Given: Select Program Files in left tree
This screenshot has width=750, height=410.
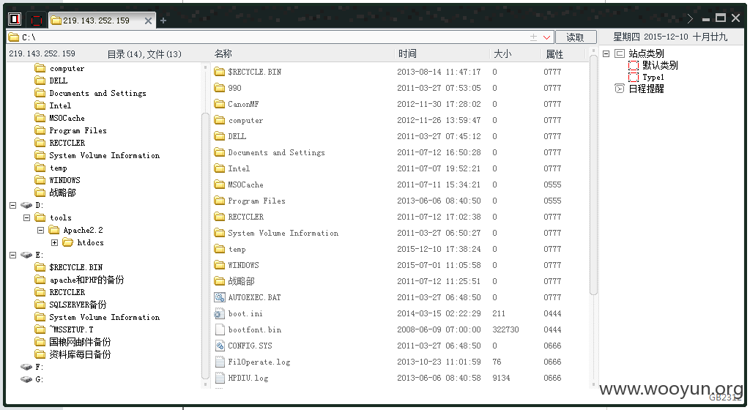Looking at the screenshot, I should [78, 130].
